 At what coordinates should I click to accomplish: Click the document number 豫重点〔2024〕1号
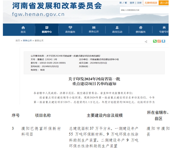point(47,59)
